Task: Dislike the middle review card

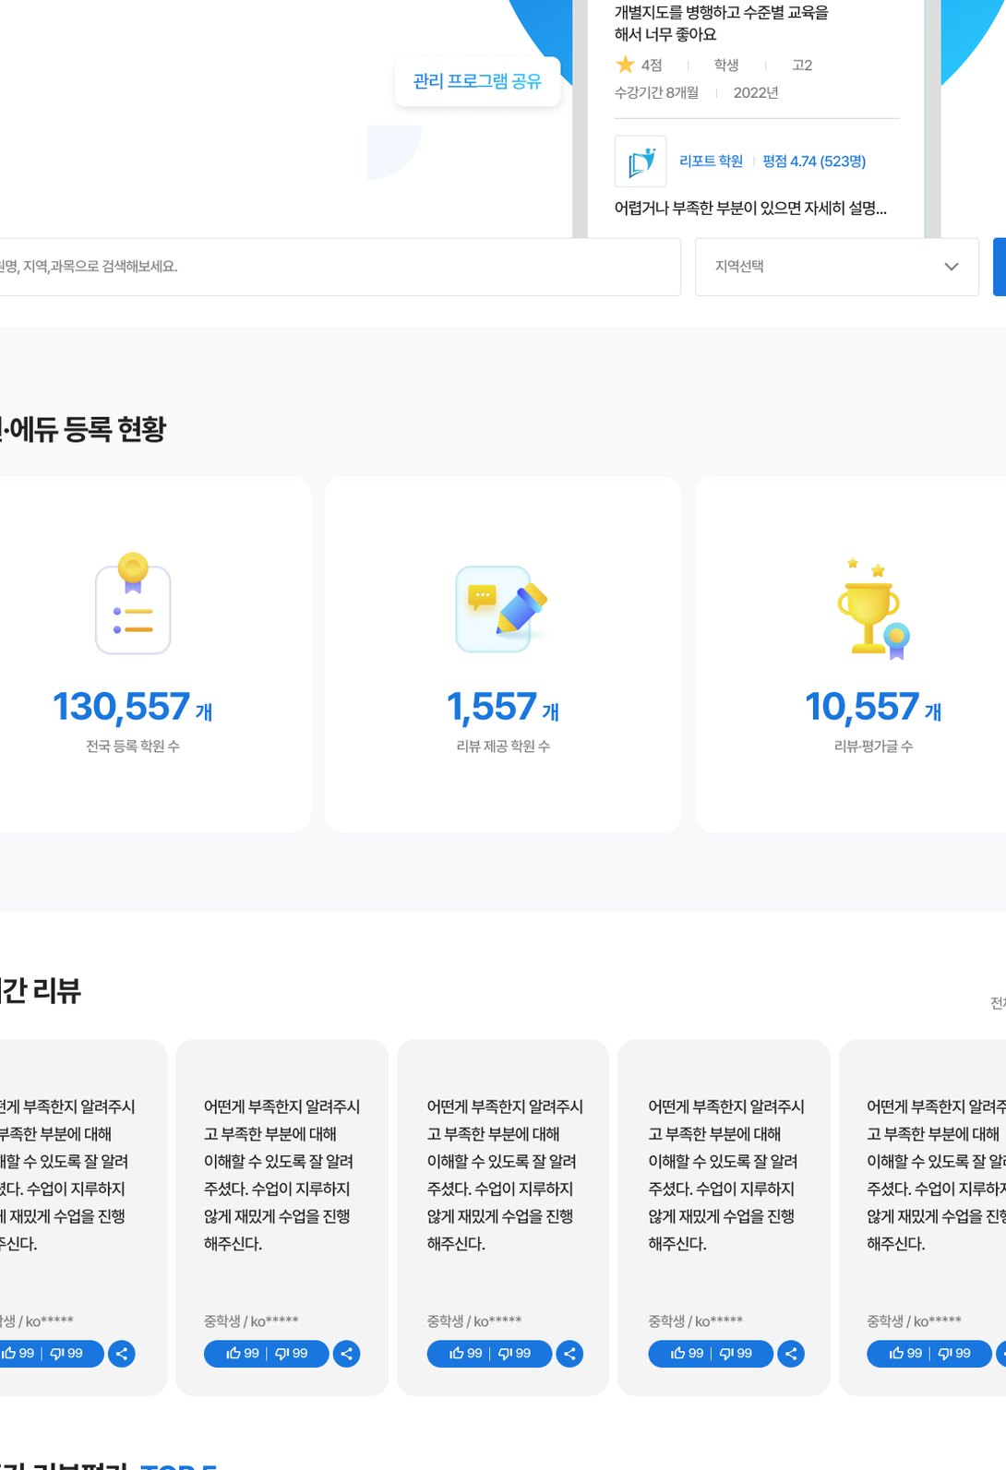Action: tap(515, 1353)
